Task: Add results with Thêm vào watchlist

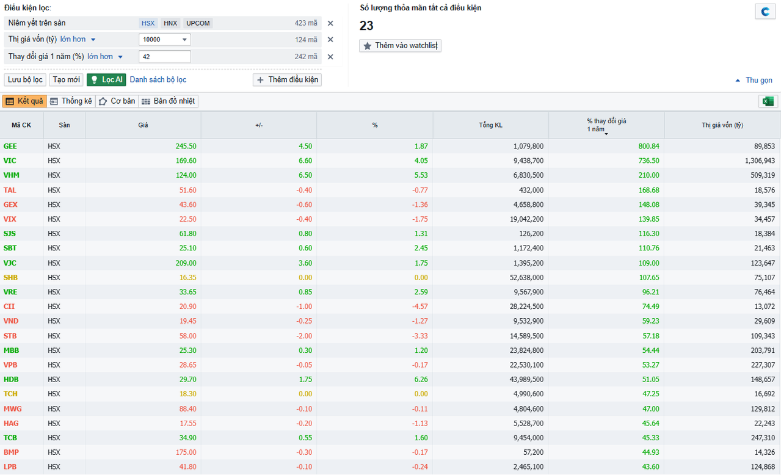Action: coord(400,46)
